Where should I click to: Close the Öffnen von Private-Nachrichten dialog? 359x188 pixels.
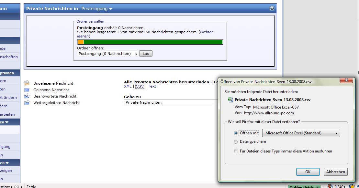click(346, 80)
